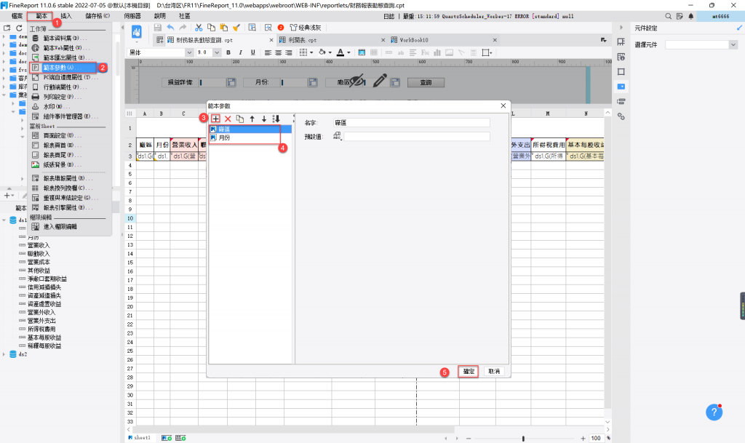This screenshot has width=745, height=443.
Task: Click the refresh icon in the file panel
Action: (19, 28)
